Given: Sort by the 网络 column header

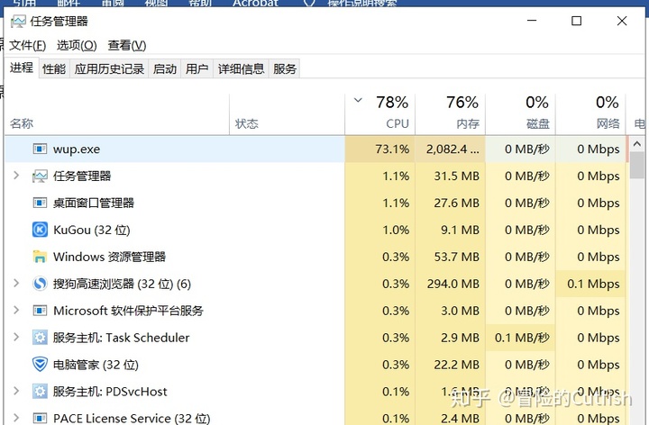Looking at the screenshot, I should tap(590, 114).
